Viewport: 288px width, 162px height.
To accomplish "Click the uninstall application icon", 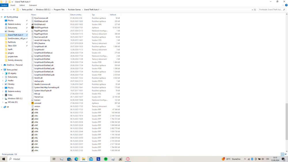I will click(x=33, y=103).
